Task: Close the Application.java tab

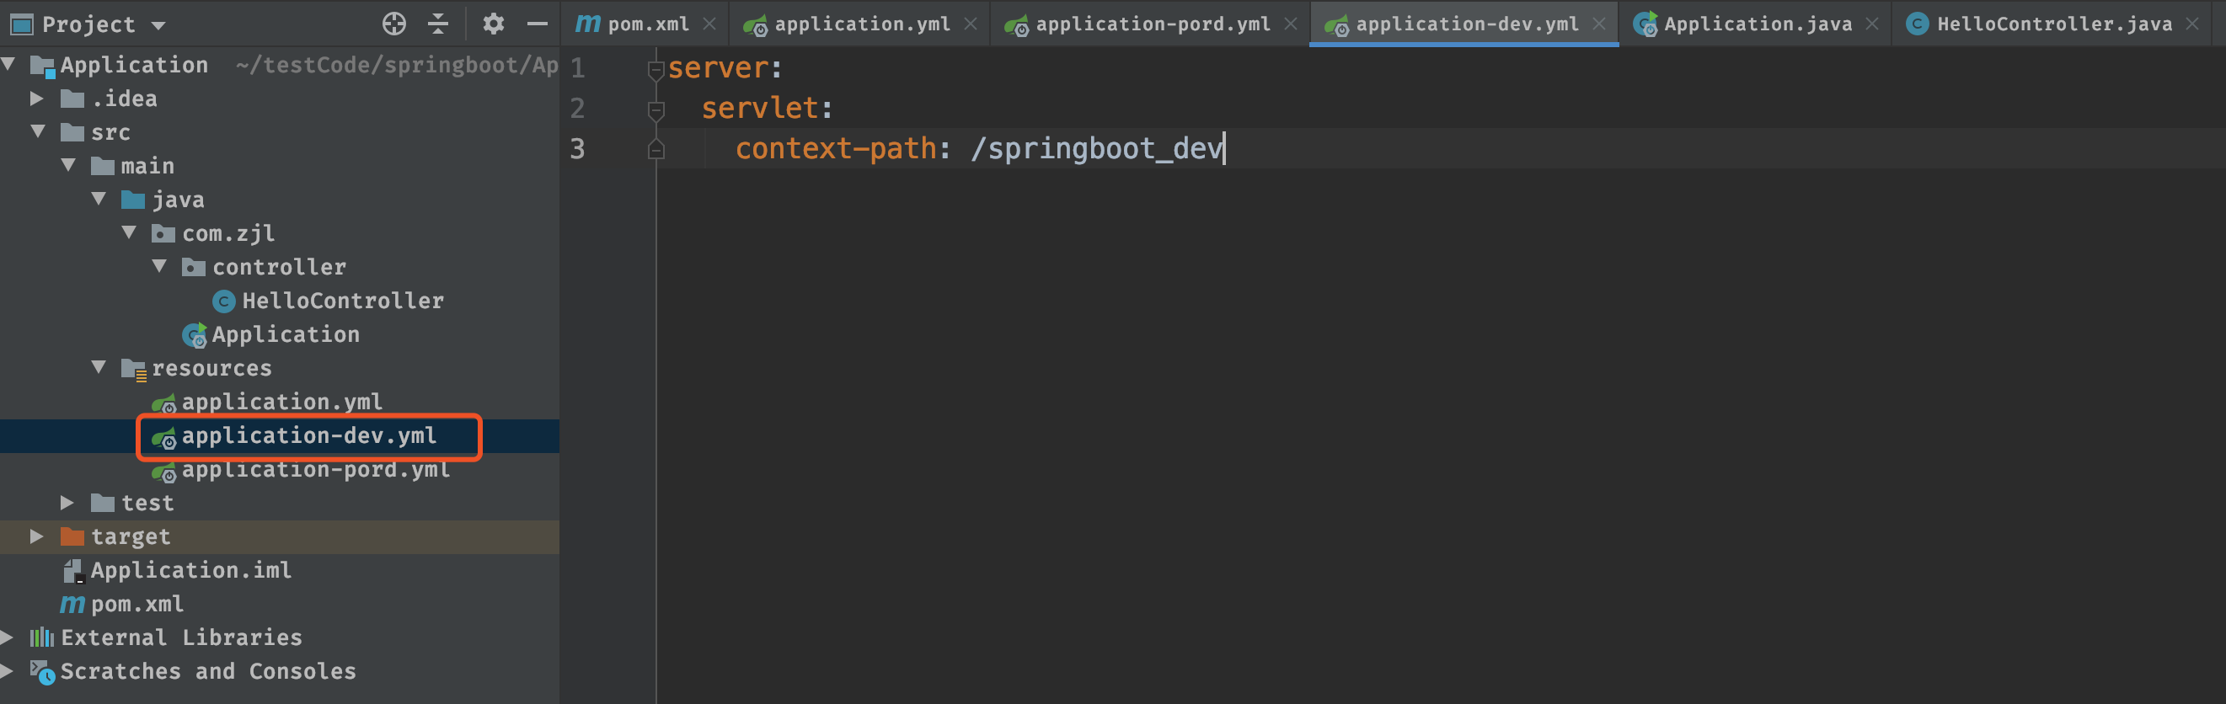Action: pos(1871,24)
